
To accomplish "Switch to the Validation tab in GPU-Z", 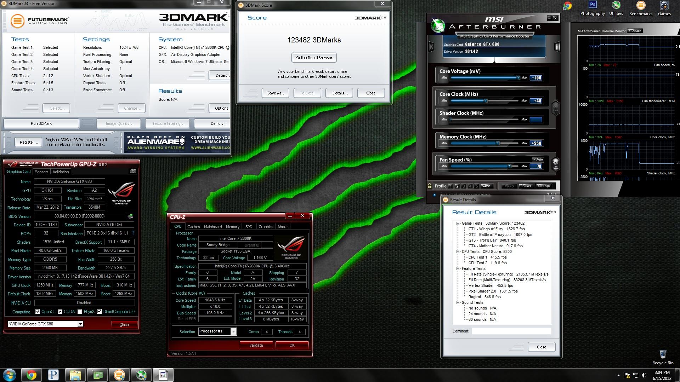I will click(61, 172).
